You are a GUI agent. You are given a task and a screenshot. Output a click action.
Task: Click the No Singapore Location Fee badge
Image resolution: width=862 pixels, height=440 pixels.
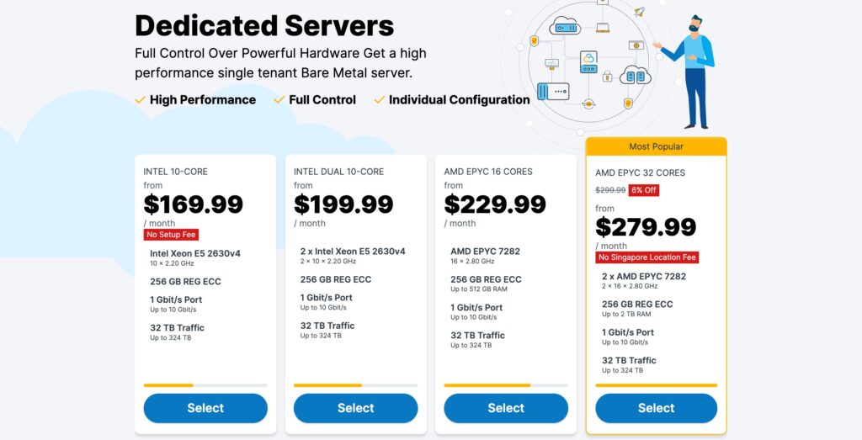click(x=646, y=257)
